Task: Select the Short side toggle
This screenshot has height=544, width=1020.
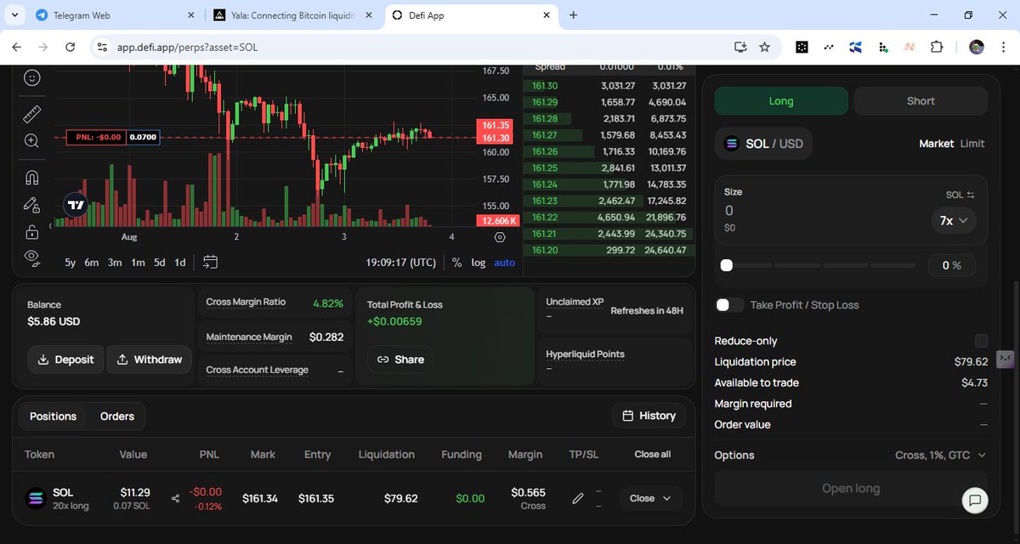Action: (921, 101)
